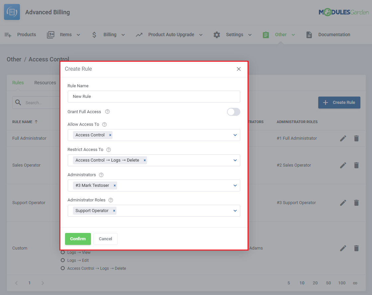Open the Billing menu
Viewport: 372px width, 295px height.
[x=110, y=35]
